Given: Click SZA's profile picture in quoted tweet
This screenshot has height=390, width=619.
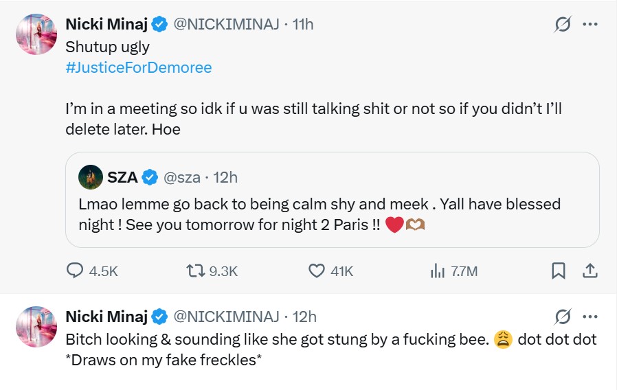Looking at the screenshot, I should (91, 177).
